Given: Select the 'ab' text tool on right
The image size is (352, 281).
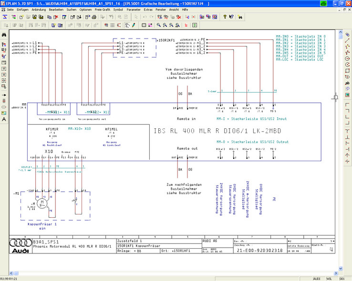Looking at the screenshot, I should coord(348,83).
